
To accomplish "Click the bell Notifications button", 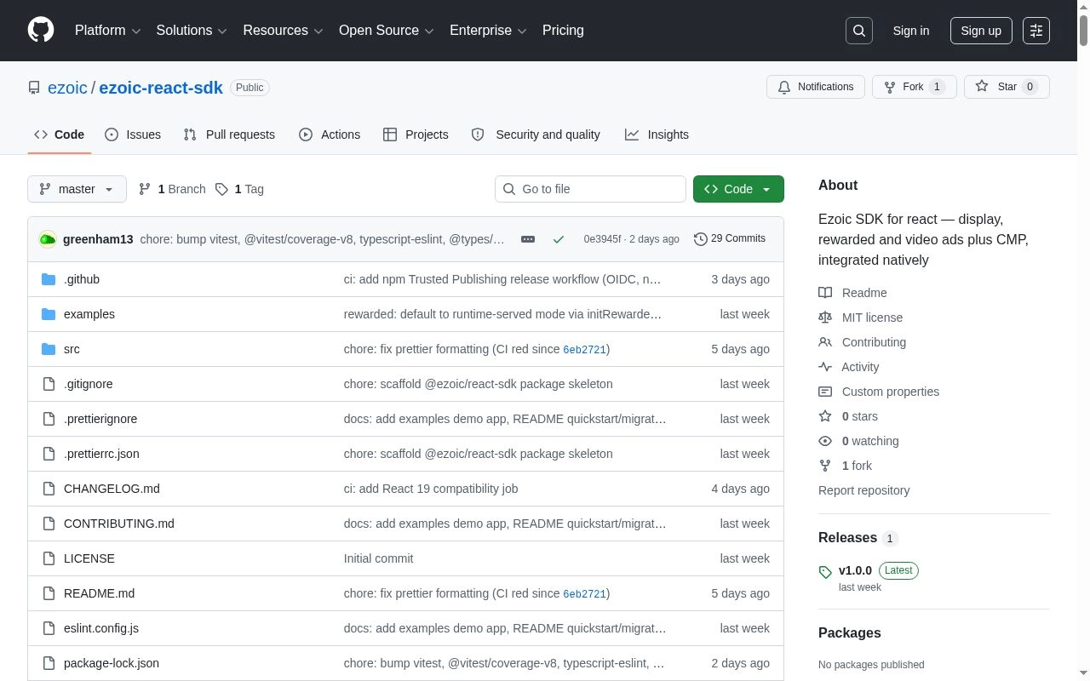I will (x=816, y=87).
